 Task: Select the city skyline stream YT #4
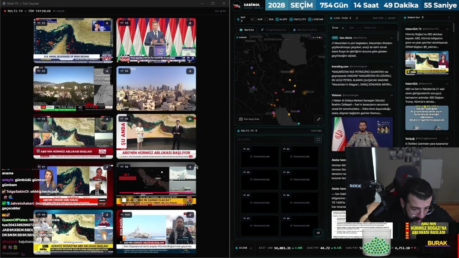tap(156, 89)
